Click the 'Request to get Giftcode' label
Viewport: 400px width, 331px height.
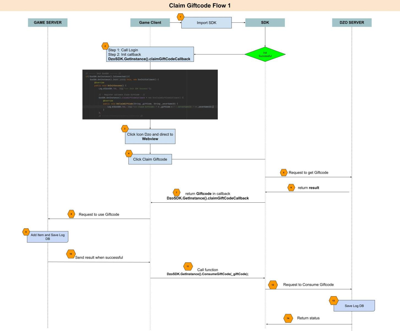click(x=309, y=173)
